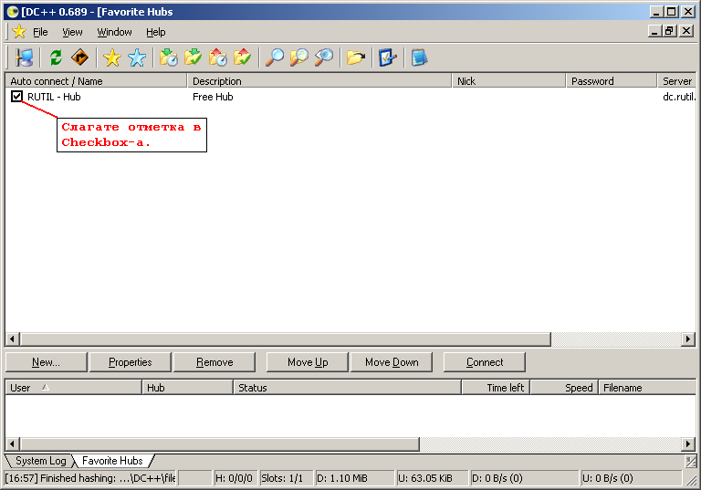
Task: Click the green Reconnect arrows icon
Action: [x=56, y=57]
